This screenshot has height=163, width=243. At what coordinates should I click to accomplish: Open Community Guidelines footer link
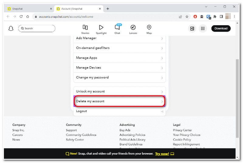81,135
